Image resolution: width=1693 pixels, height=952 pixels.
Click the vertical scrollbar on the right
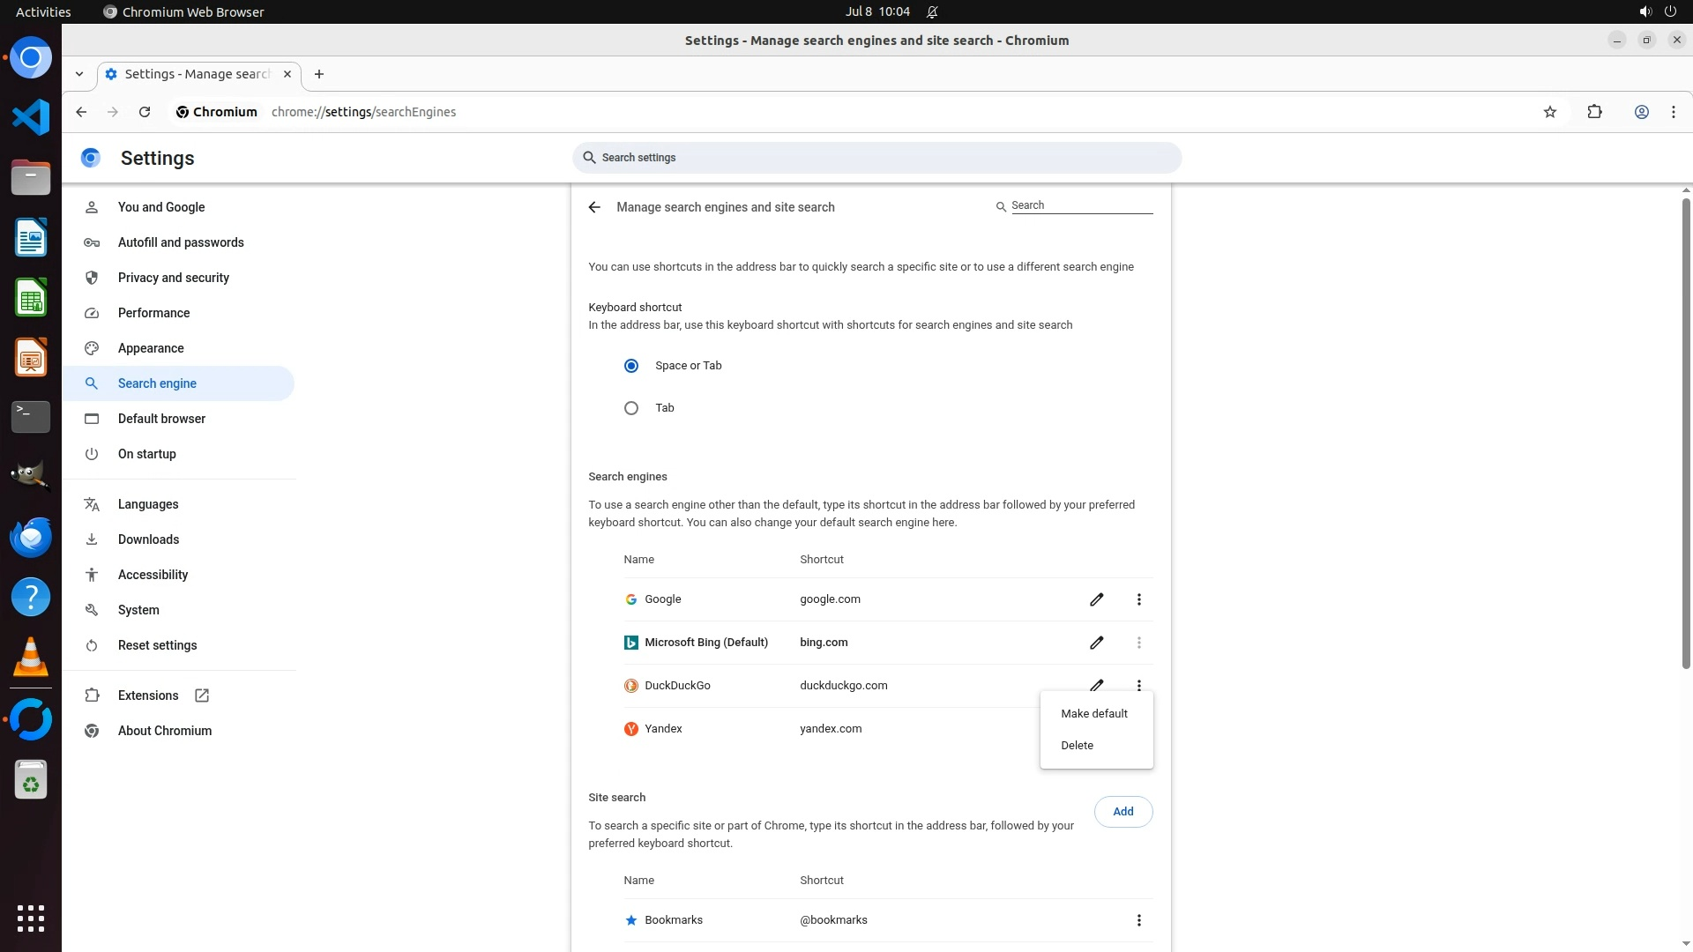click(1686, 432)
